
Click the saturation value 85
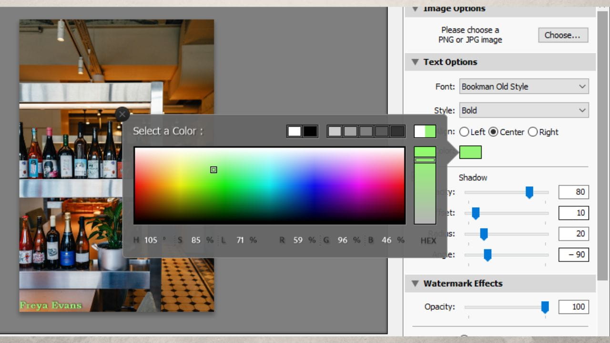point(196,240)
